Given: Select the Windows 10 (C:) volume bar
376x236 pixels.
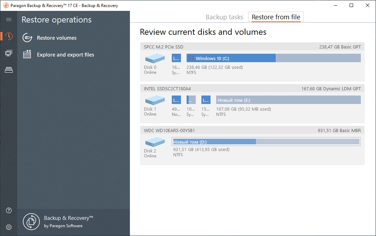Looking at the screenshot, I should 274,58.
